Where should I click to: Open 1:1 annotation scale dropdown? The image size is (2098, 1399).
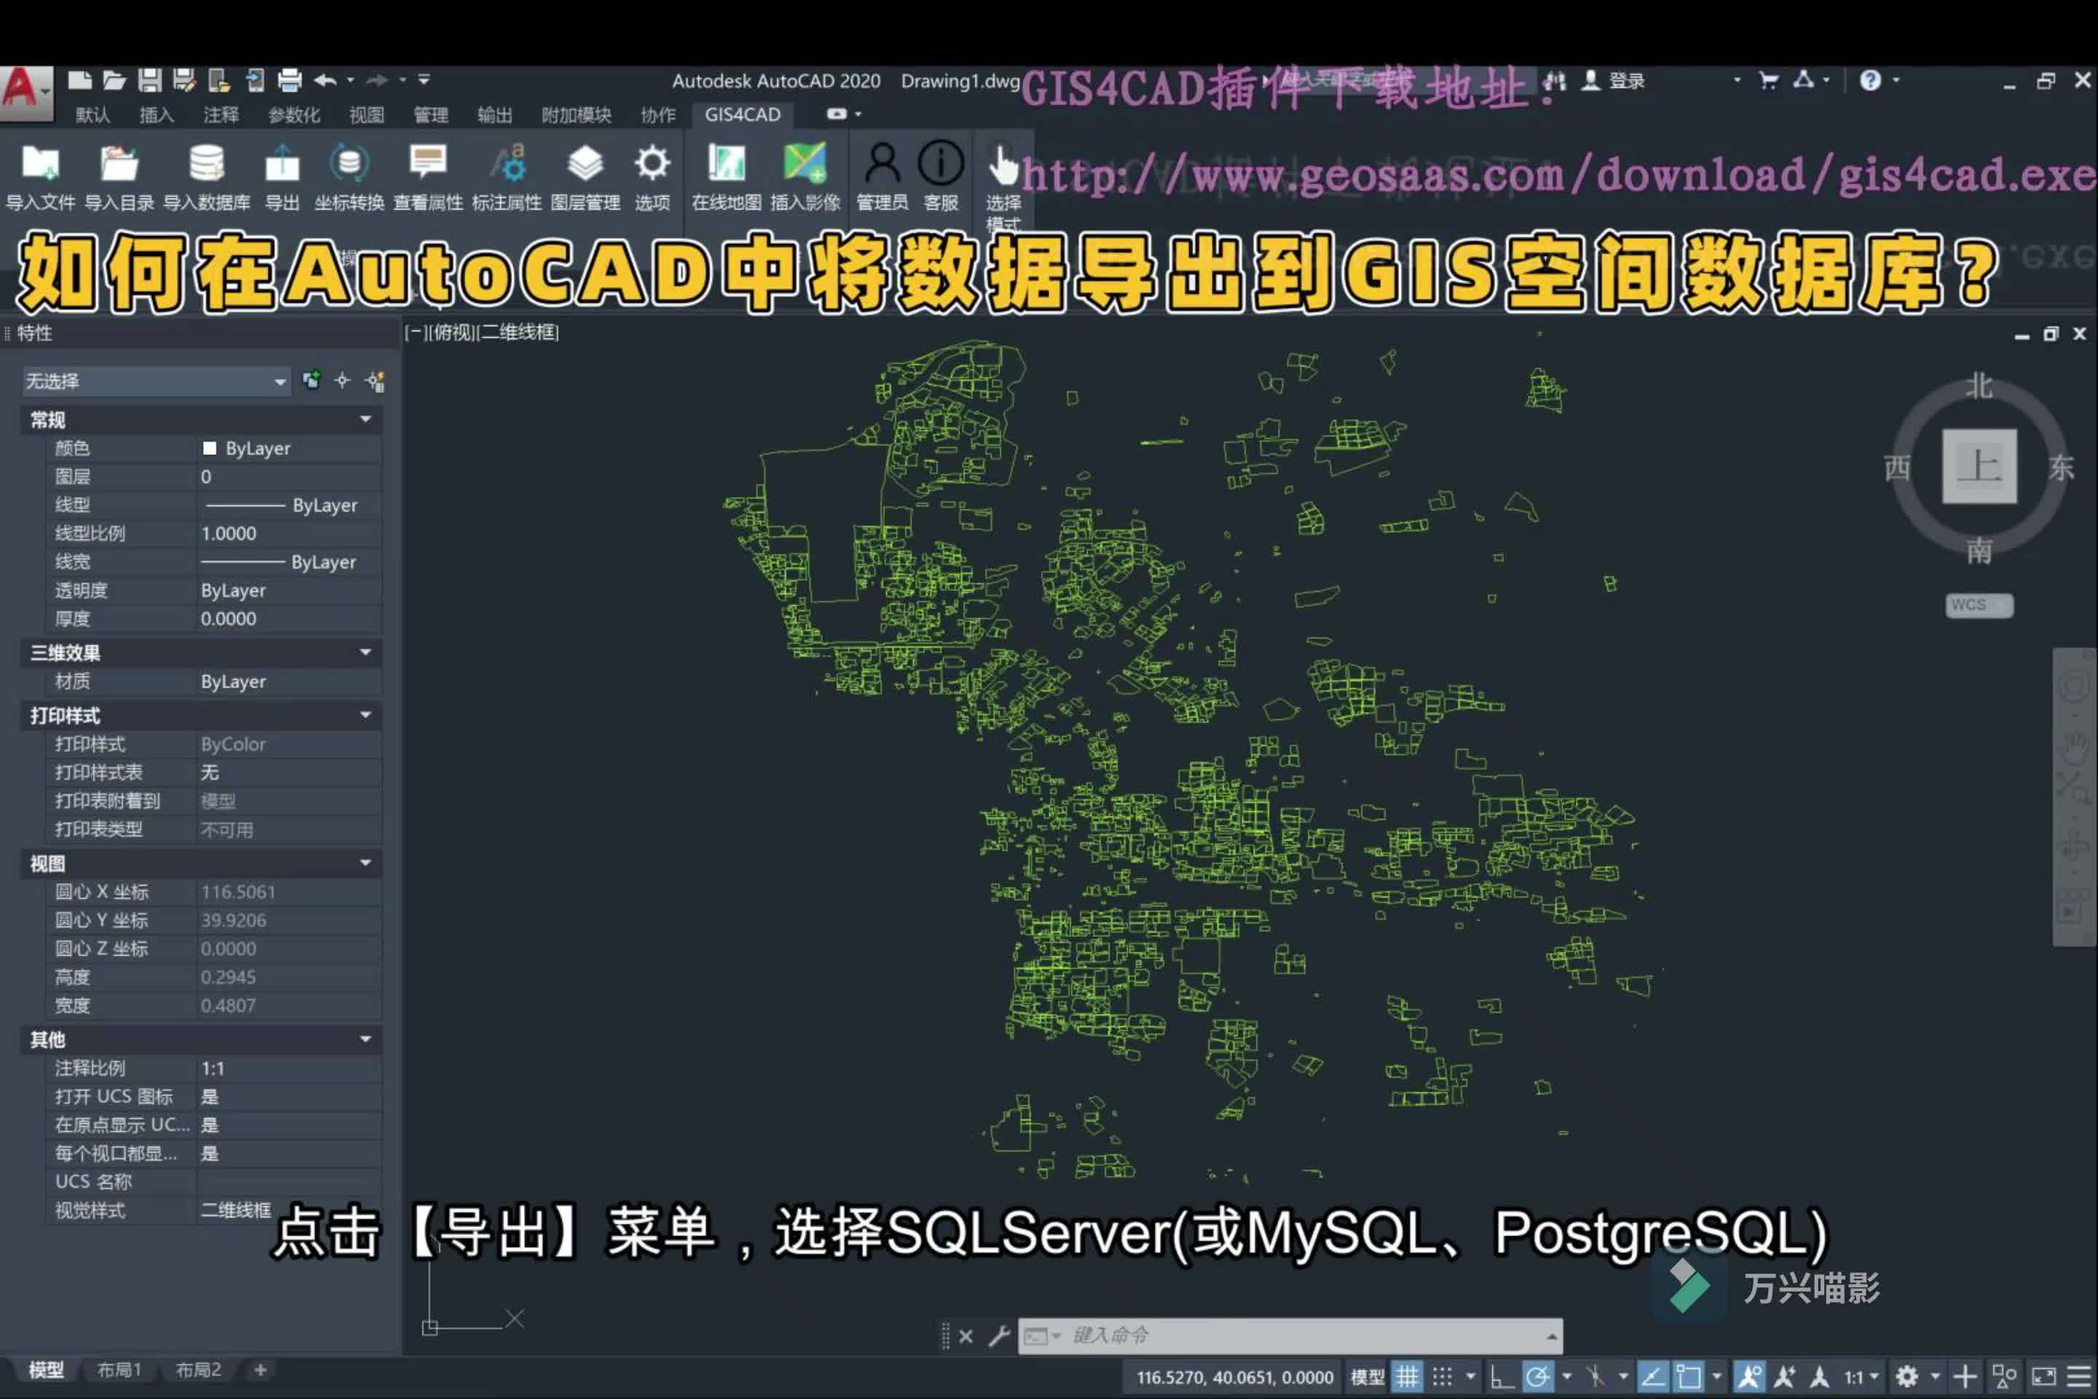[x=1862, y=1376]
